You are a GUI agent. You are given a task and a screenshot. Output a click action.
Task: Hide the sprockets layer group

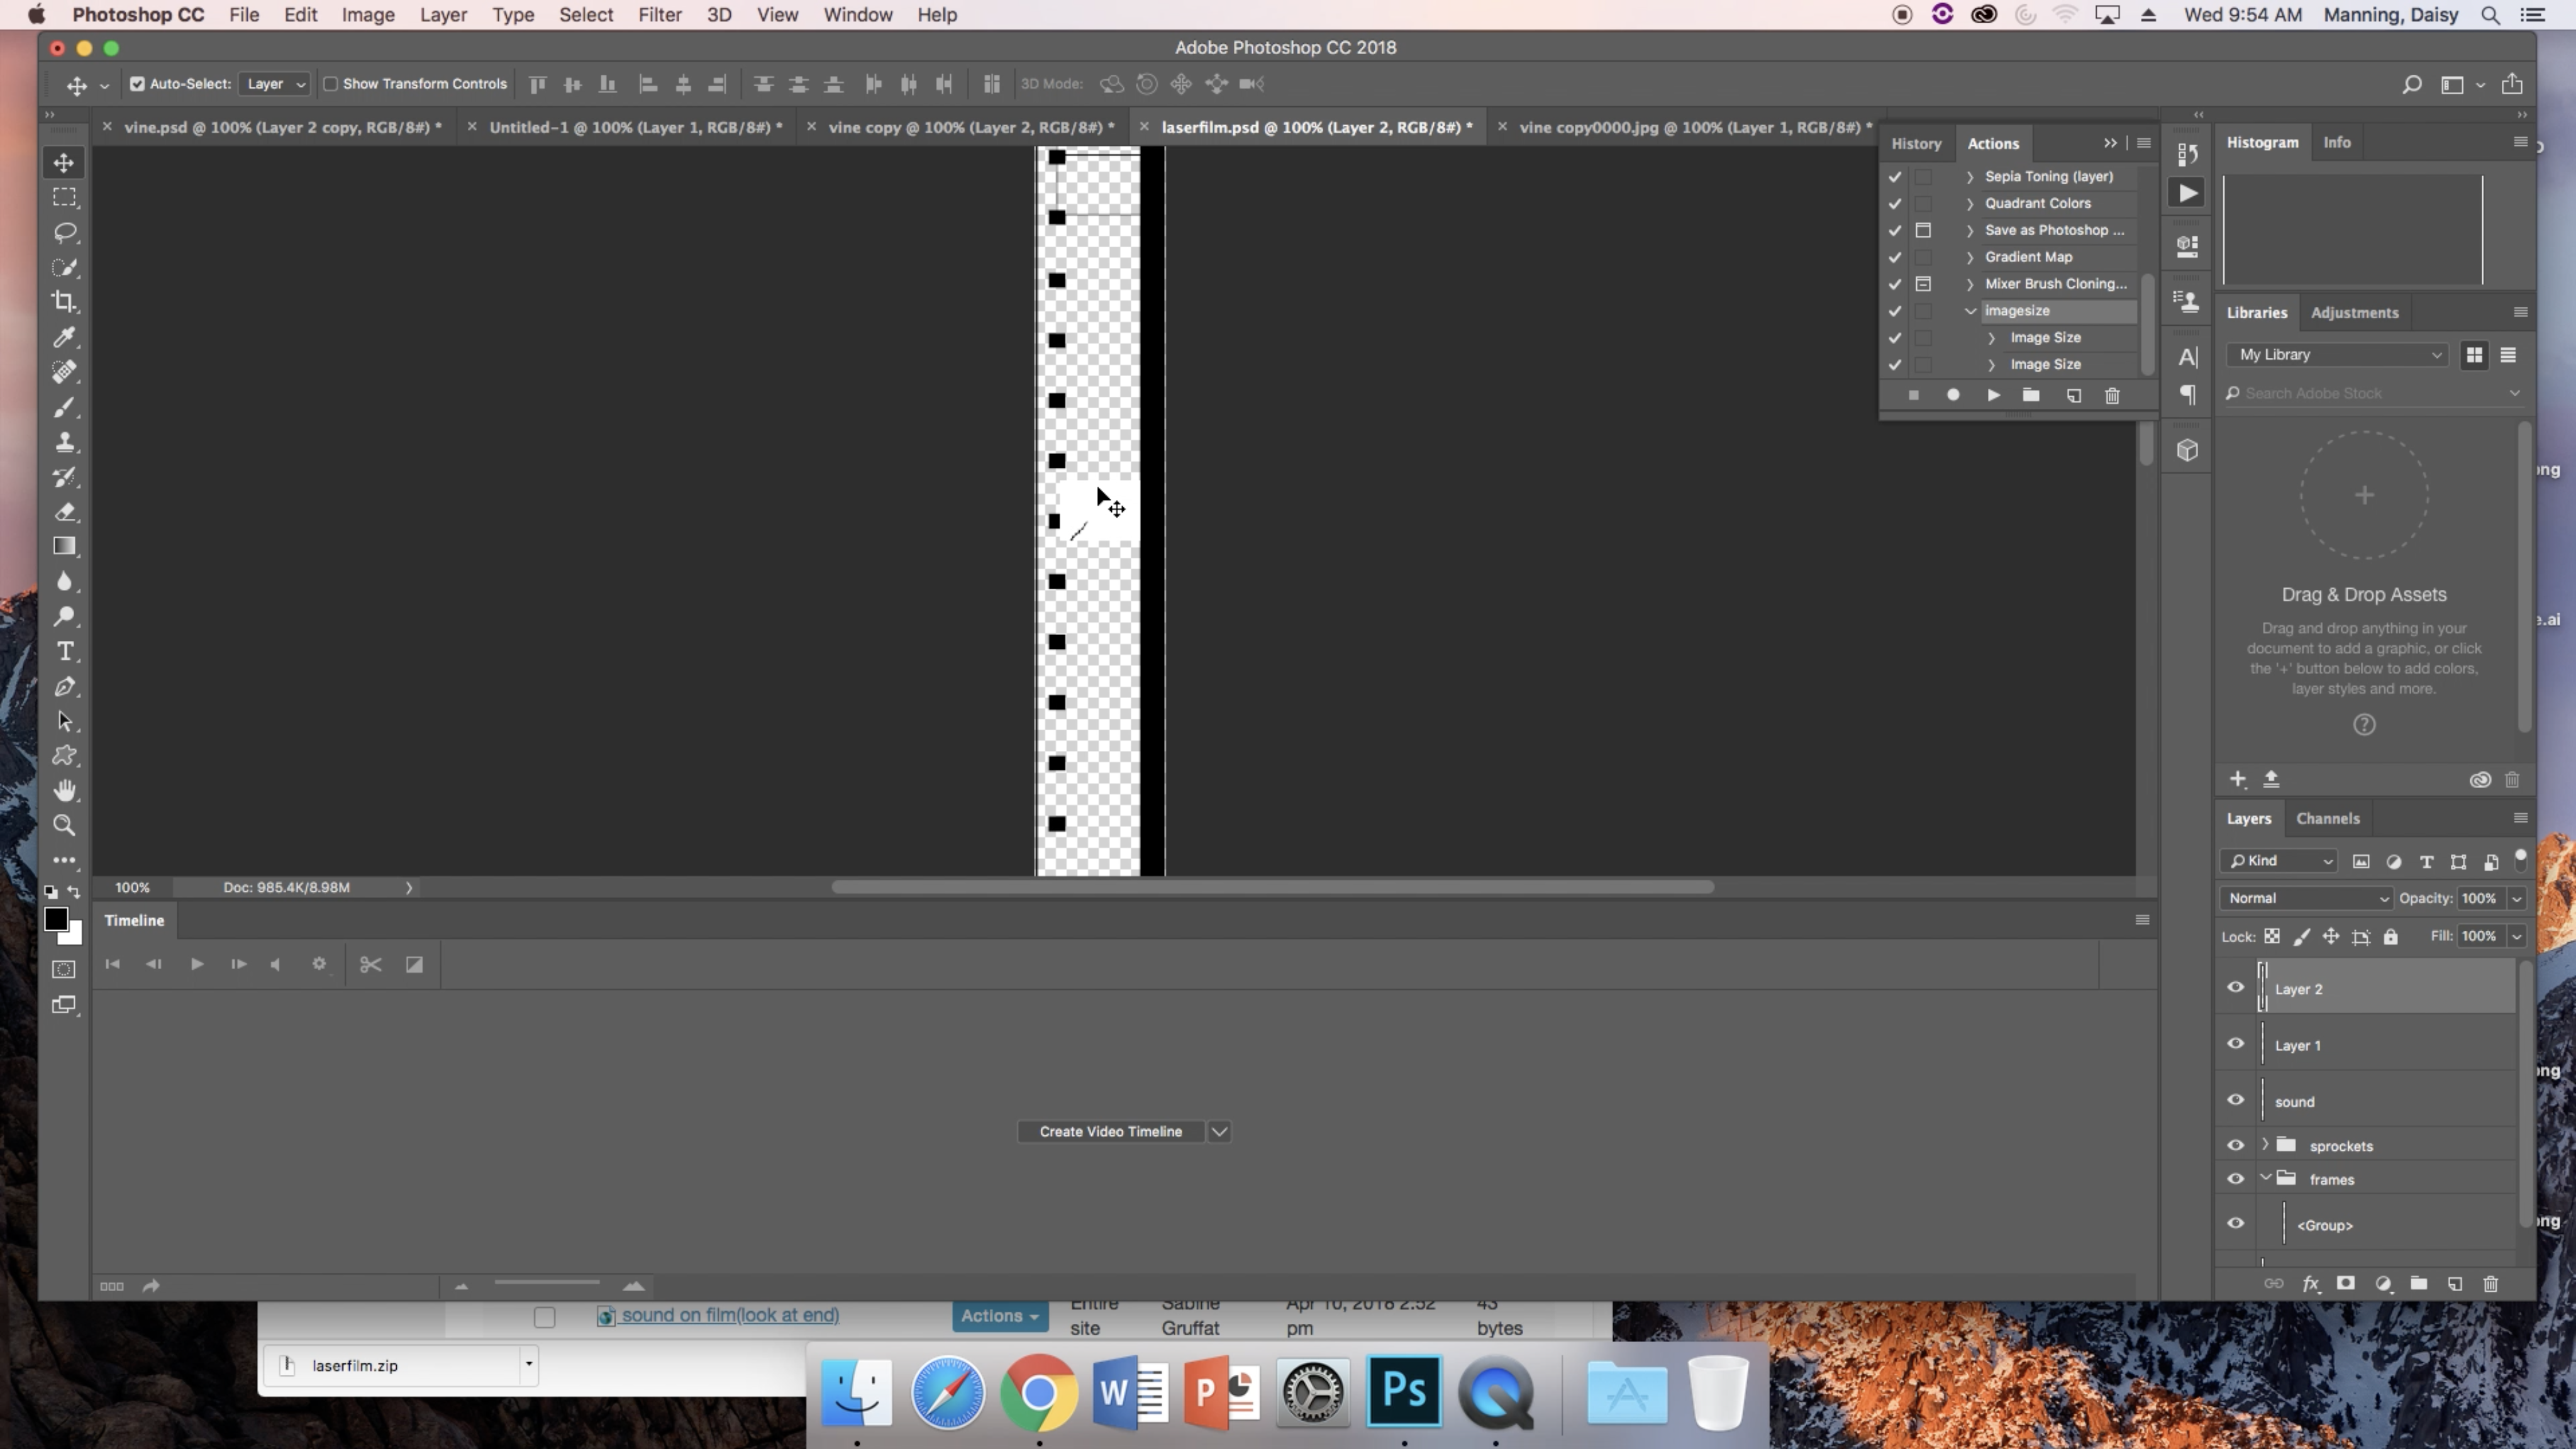2235,1145
